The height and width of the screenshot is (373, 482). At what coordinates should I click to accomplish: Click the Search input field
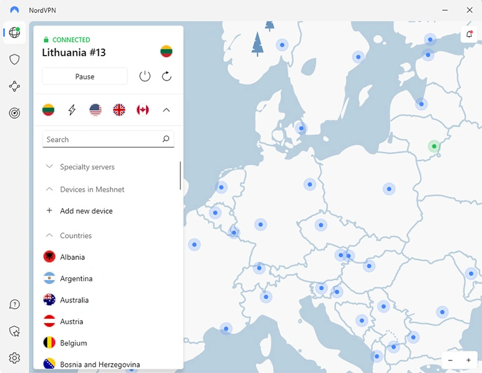pyautogui.click(x=108, y=139)
